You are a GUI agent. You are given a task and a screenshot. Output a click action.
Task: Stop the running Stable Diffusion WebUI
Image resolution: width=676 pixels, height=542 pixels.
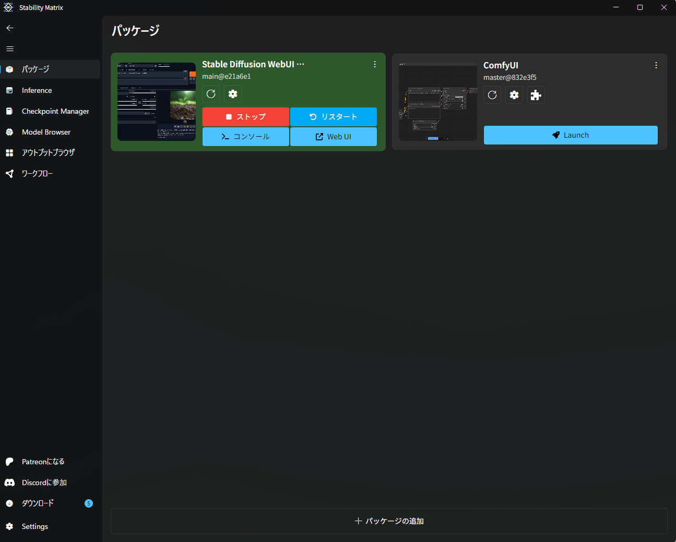coord(246,117)
